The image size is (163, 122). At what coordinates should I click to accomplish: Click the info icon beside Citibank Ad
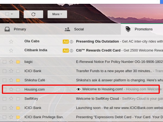coord(71,51)
